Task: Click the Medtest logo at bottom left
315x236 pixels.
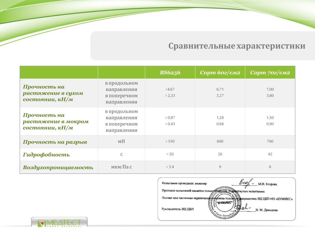Action: pyautogui.click(x=59, y=222)
